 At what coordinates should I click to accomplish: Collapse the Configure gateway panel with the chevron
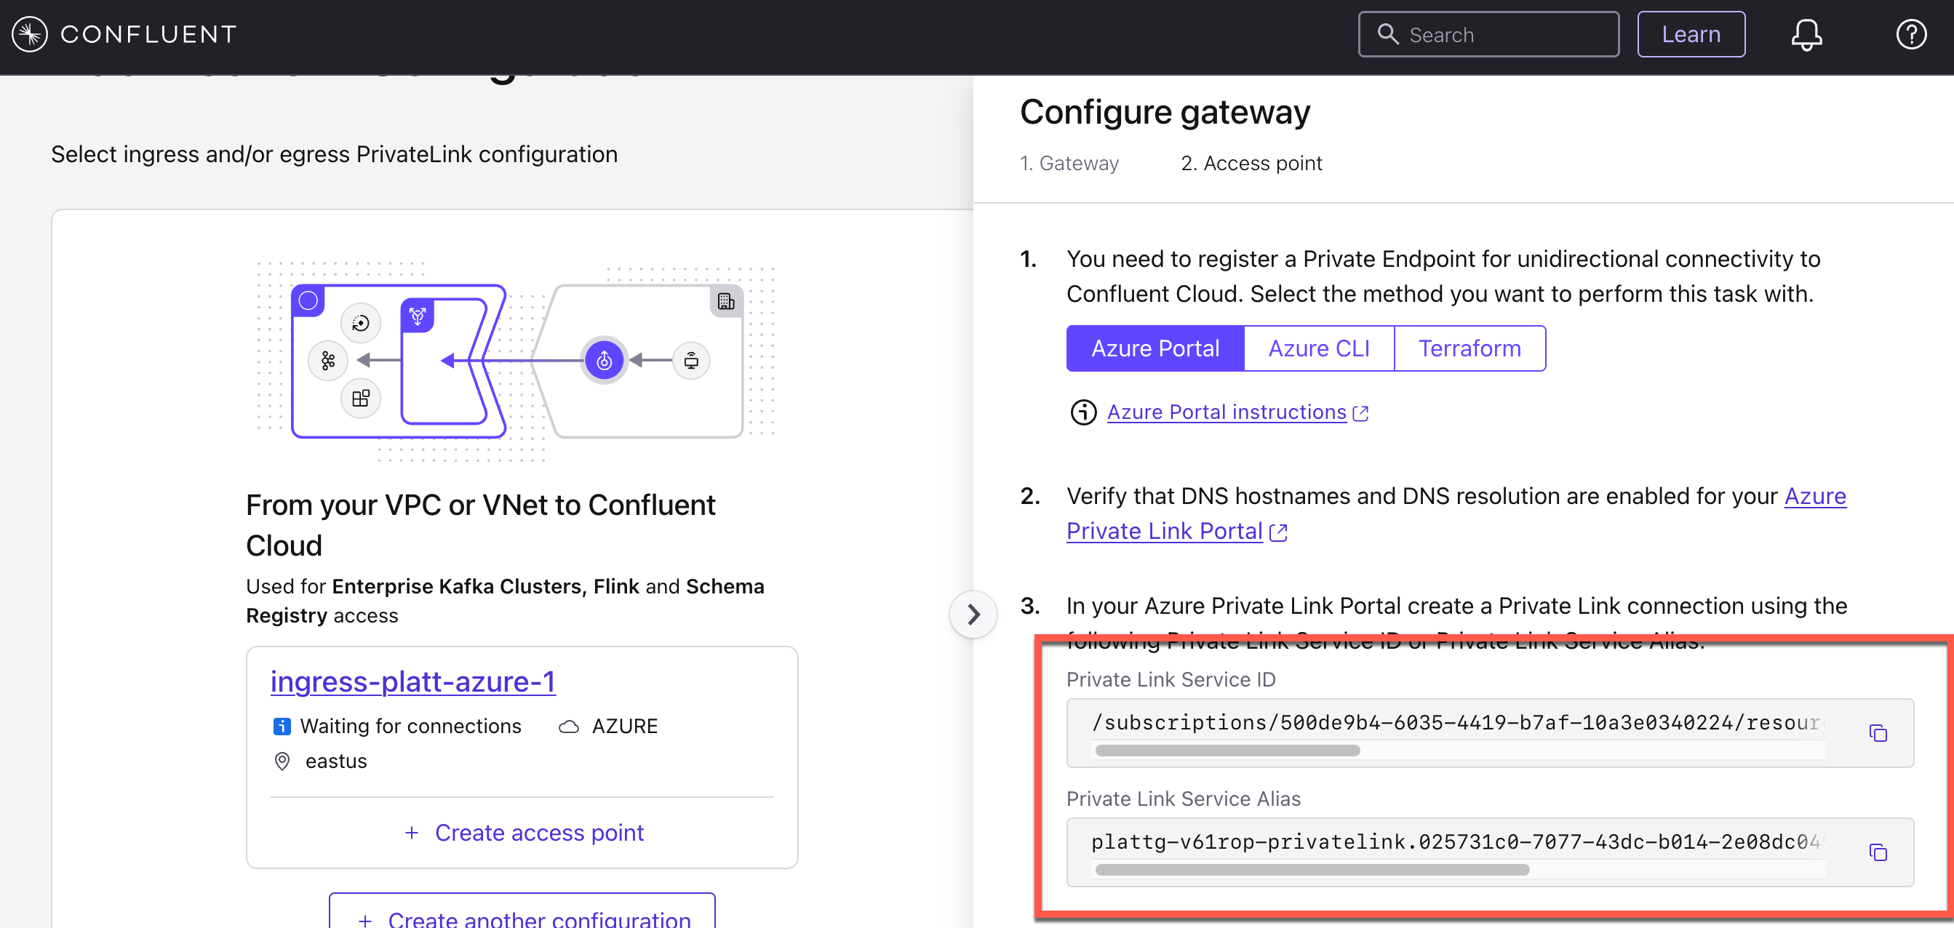tap(973, 614)
